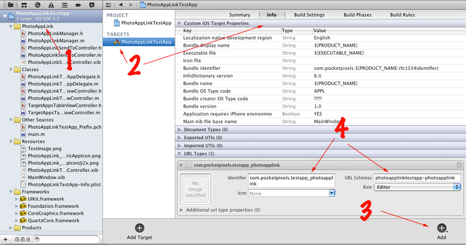Screen dimensions: 466x245
Task: Open the Breakpoint navigator icon
Action: point(78,5)
